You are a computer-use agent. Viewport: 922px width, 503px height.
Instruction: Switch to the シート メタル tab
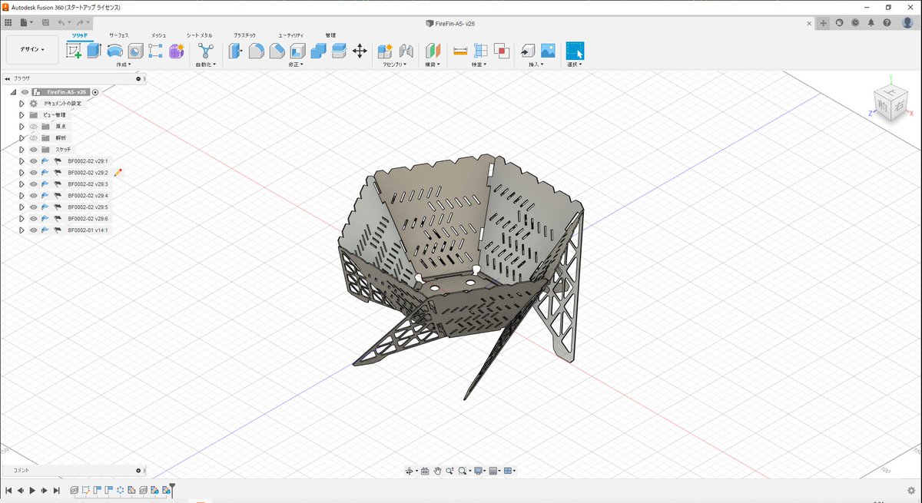pyautogui.click(x=199, y=35)
